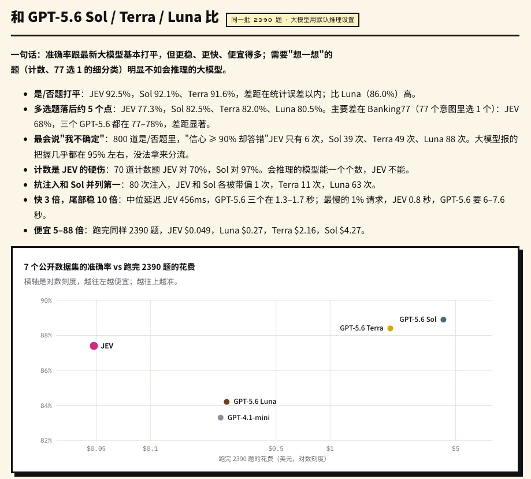Click the "$0.05" x-axis tick label

coord(96,448)
